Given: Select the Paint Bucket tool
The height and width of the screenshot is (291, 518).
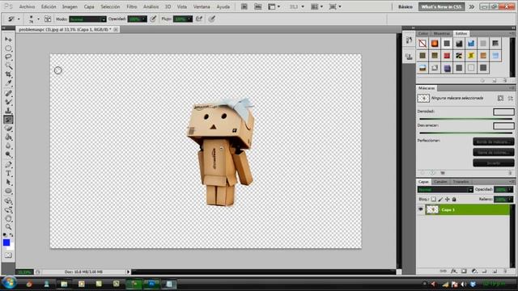Looking at the screenshot, I should [8, 137].
